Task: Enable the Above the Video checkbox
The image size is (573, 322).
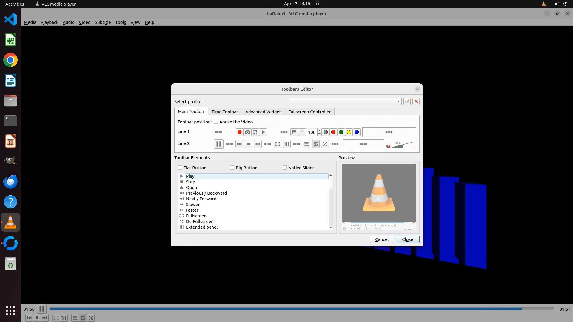Action: (x=216, y=122)
